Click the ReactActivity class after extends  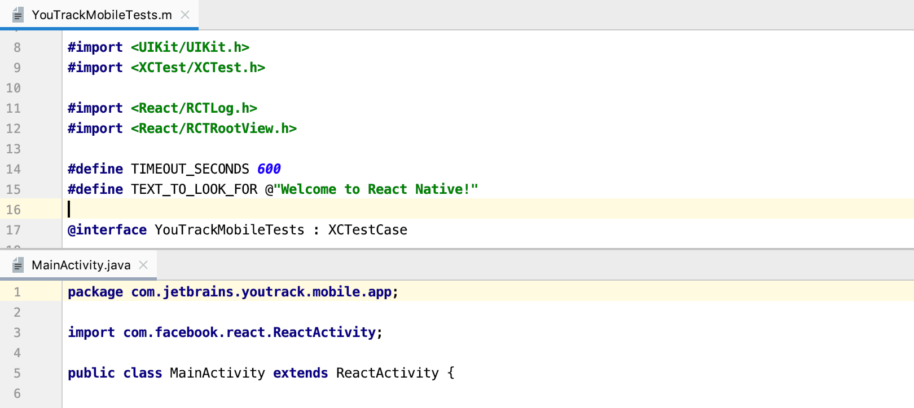point(387,373)
